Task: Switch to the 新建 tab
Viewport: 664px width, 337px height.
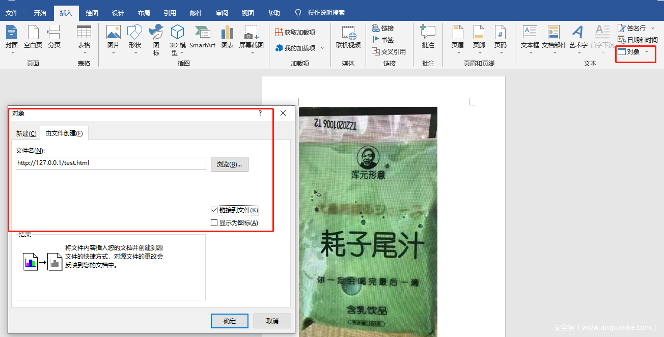Action: point(26,133)
